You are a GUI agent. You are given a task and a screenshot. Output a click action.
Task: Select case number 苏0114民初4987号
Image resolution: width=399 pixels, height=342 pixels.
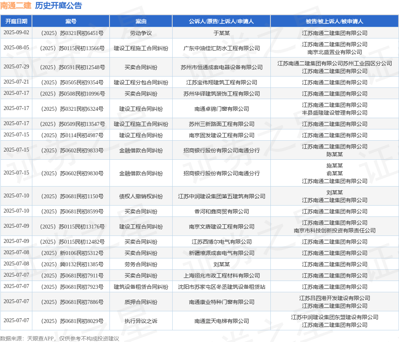[72, 135]
